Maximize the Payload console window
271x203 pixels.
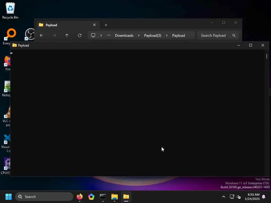click(251, 45)
